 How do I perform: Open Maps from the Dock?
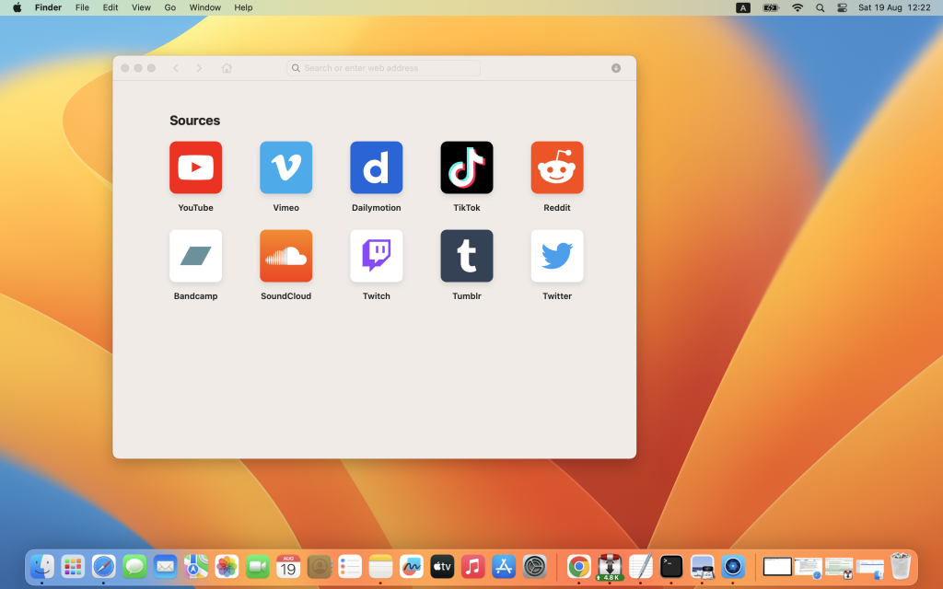[x=196, y=566]
